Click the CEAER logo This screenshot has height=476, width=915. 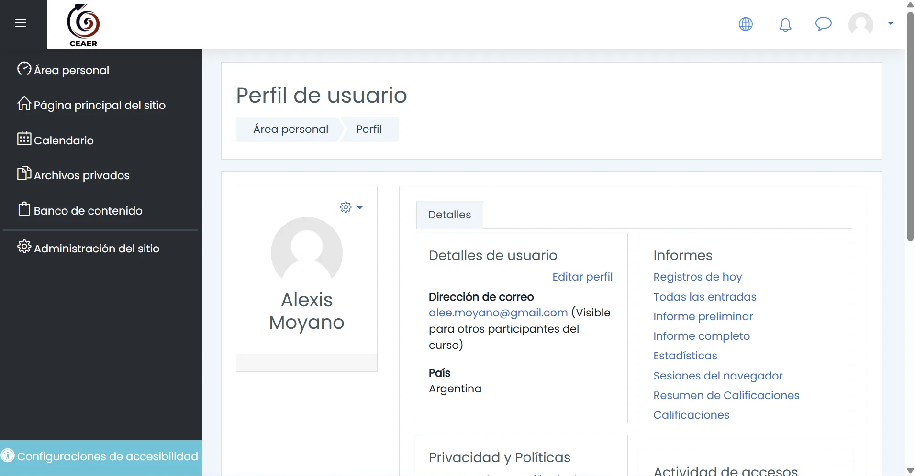tap(83, 25)
